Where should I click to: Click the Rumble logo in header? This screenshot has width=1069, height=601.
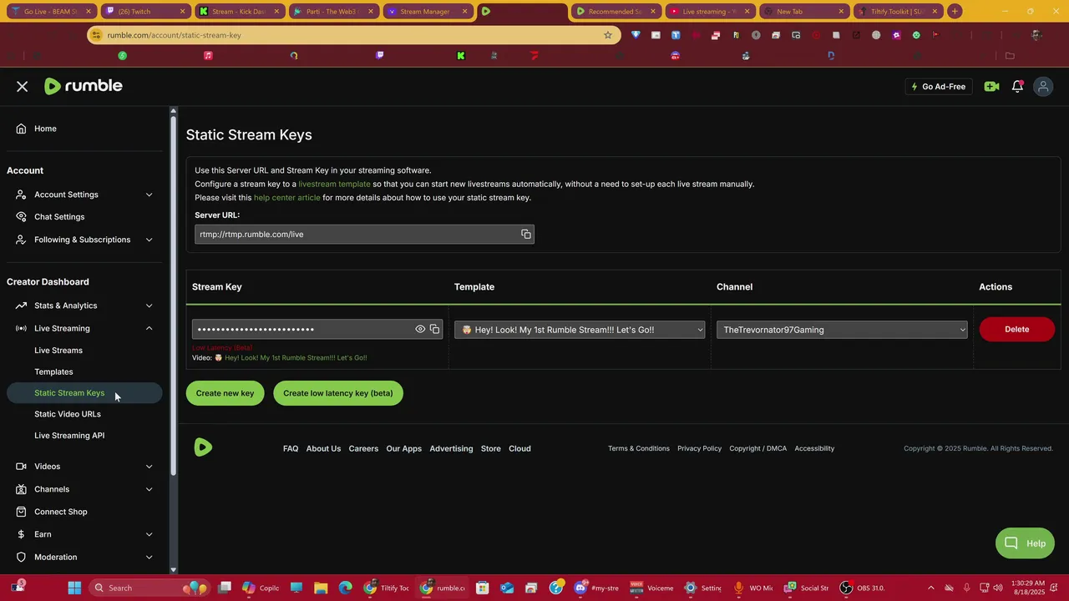84,86
